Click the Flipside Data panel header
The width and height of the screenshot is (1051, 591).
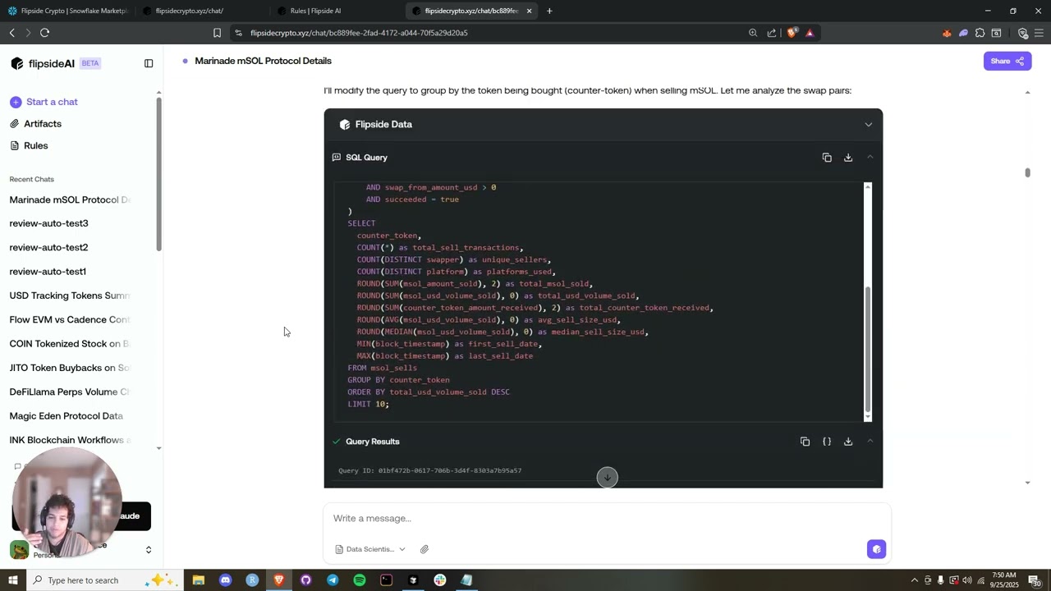pos(603,125)
